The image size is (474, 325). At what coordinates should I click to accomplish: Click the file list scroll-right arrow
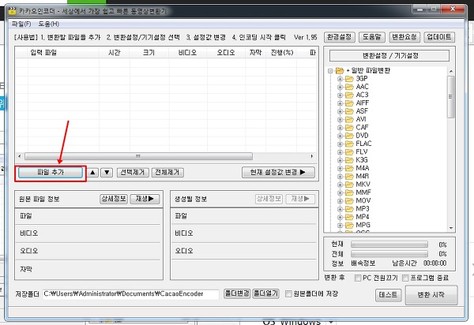click(x=312, y=156)
